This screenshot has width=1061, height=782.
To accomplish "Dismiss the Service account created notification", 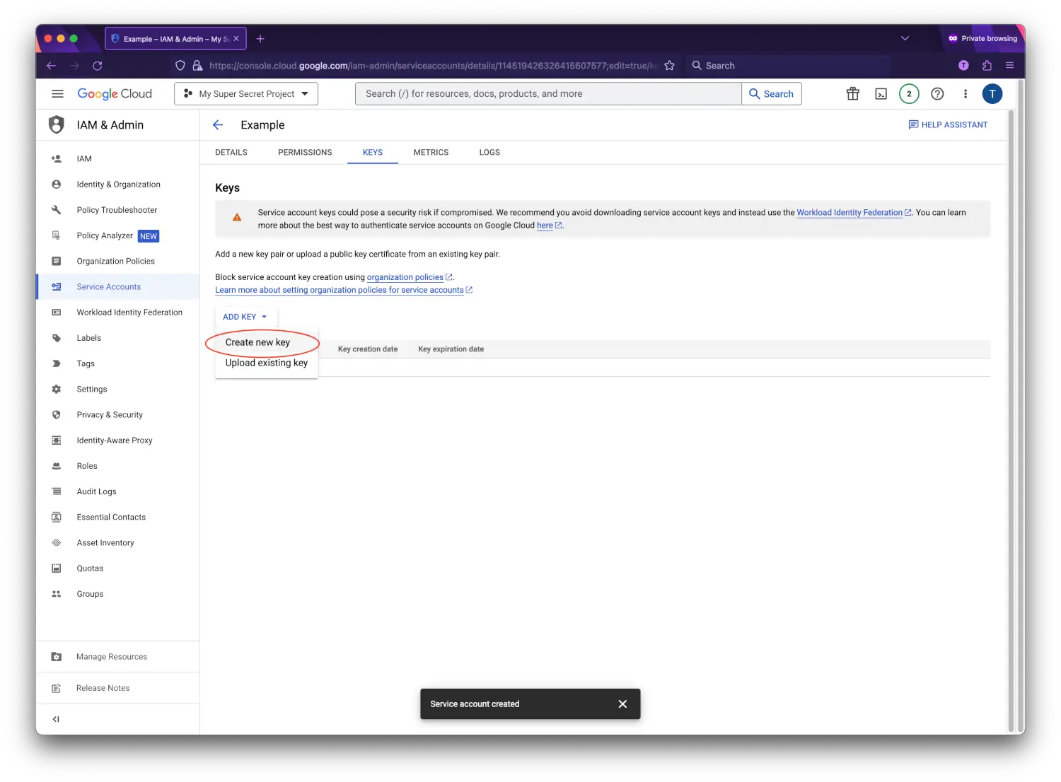I will [622, 704].
